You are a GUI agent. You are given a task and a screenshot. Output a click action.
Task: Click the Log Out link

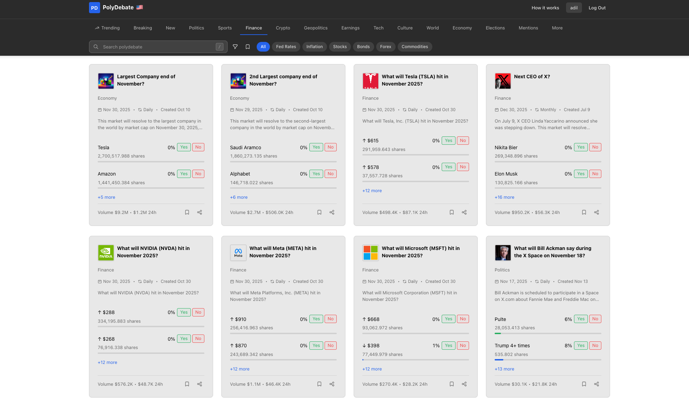(597, 8)
